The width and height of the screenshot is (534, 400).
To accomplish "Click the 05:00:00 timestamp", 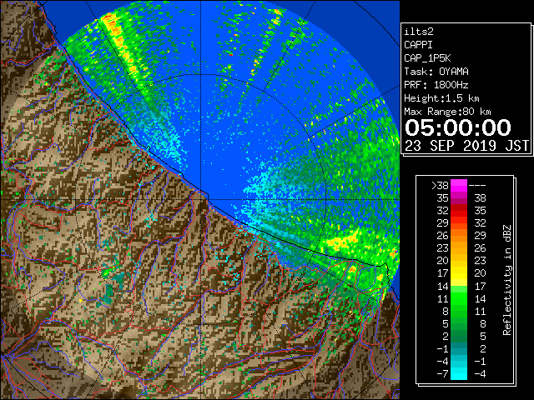I will [x=458, y=127].
